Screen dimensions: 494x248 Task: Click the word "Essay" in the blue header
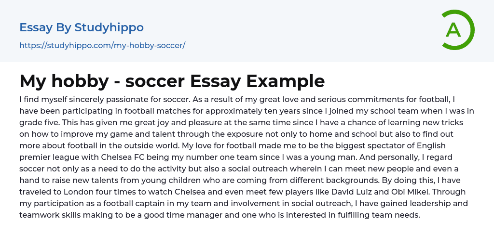36,27
